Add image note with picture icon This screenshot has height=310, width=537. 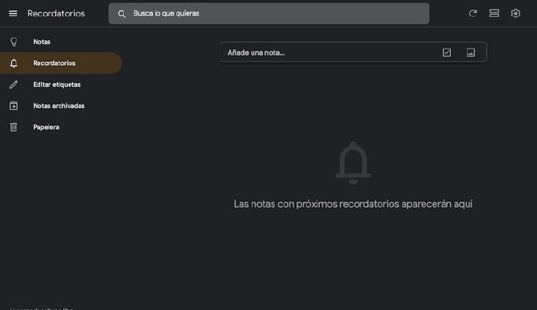tap(470, 52)
